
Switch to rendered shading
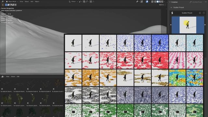pyautogui.click(x=162, y=2)
